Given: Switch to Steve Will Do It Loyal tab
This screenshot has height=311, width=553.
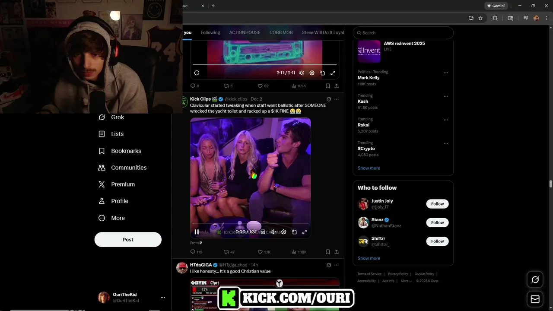Looking at the screenshot, I should [323, 32].
